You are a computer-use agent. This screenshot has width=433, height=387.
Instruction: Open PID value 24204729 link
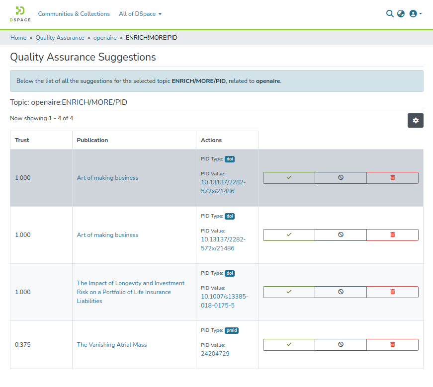click(215, 354)
